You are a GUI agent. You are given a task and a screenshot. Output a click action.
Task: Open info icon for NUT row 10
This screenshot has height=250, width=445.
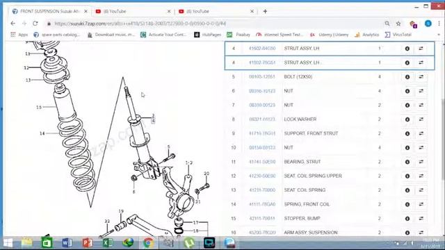407,148
